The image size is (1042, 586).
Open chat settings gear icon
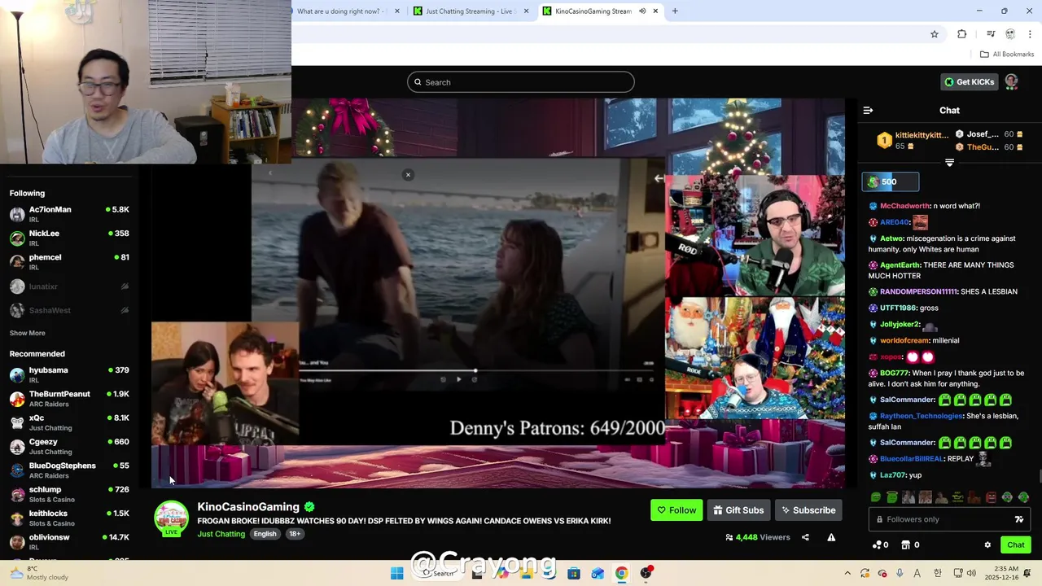click(987, 544)
